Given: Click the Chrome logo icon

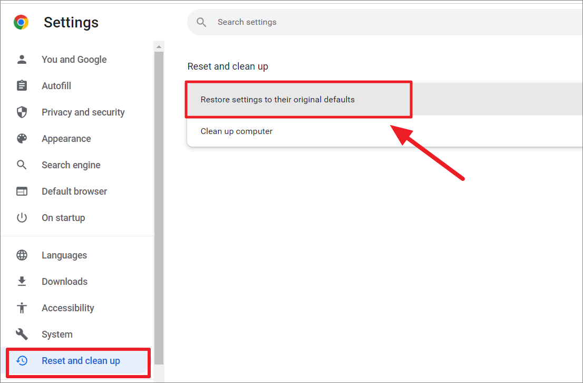Looking at the screenshot, I should [x=21, y=22].
